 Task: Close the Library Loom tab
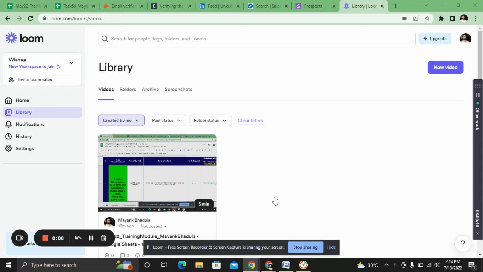coord(382,6)
